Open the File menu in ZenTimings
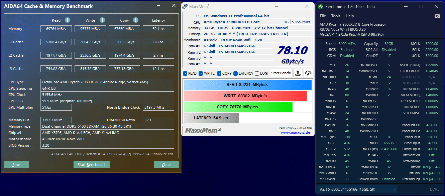The image size is (445, 196). tap(323, 16)
